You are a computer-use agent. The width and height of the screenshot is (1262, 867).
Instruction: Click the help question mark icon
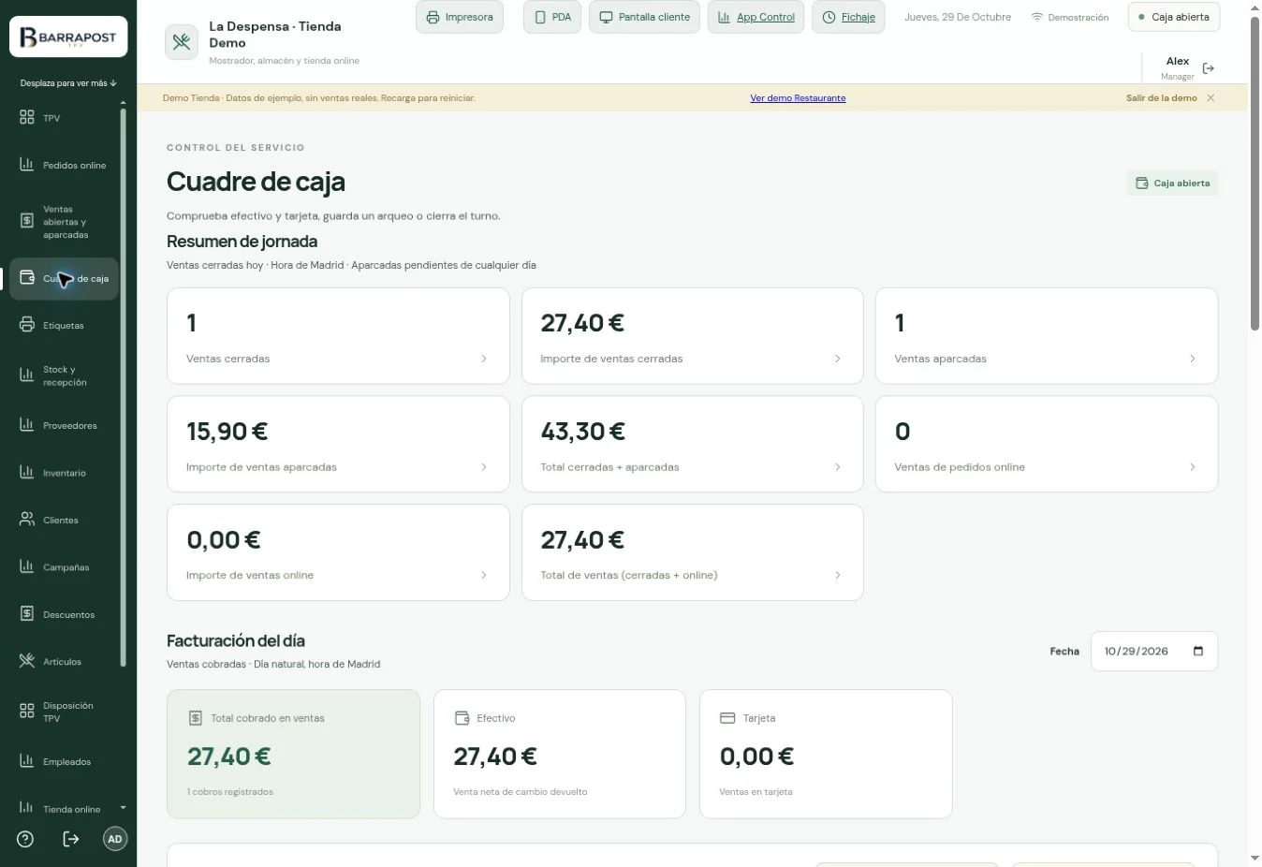25,839
